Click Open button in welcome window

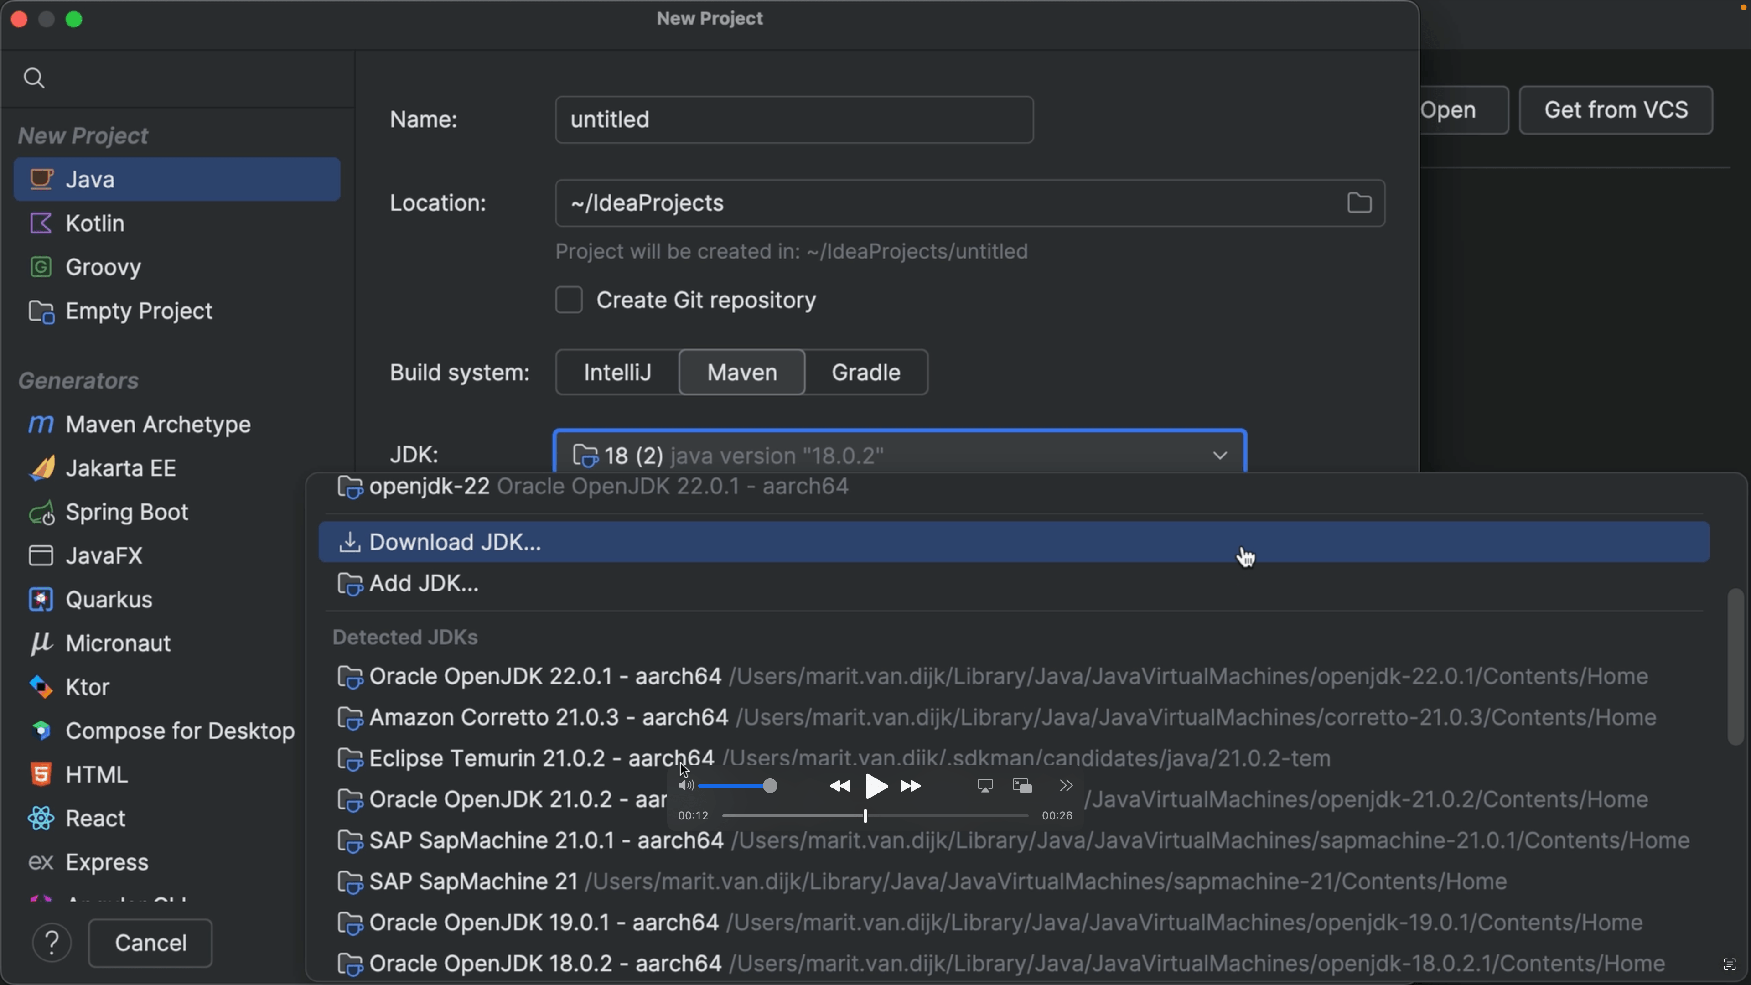pyautogui.click(x=1463, y=110)
